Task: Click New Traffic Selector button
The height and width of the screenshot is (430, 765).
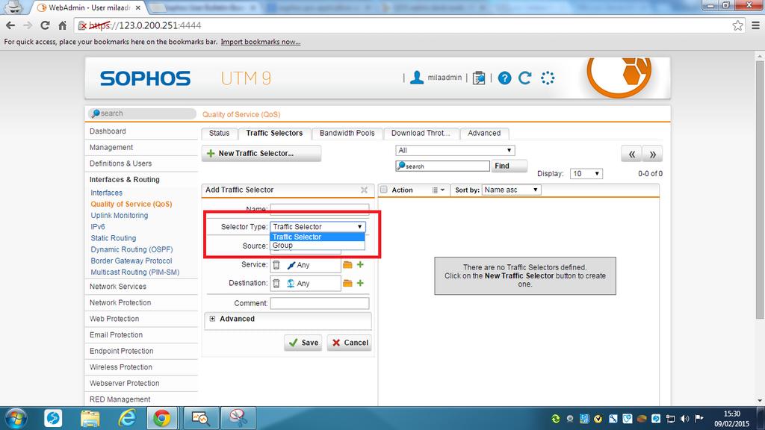Action: [261, 153]
